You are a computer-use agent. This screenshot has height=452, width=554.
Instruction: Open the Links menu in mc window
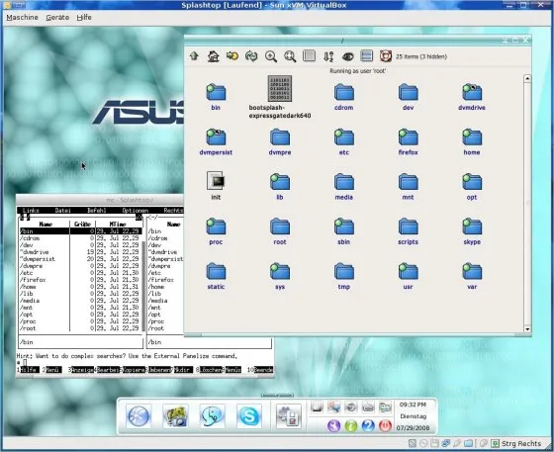(31, 210)
